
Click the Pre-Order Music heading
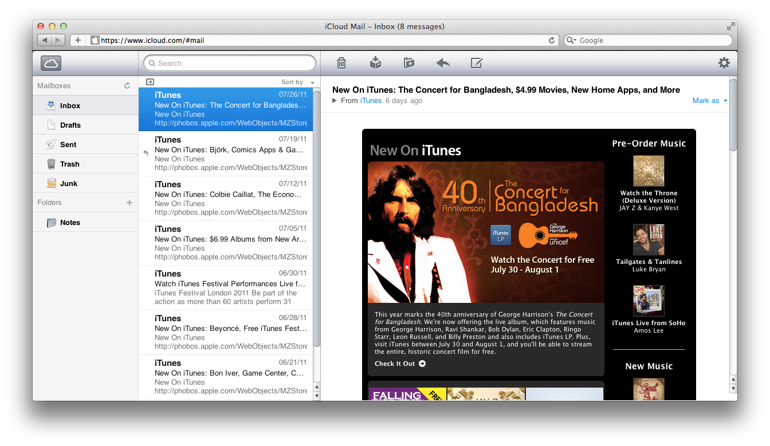pos(649,144)
